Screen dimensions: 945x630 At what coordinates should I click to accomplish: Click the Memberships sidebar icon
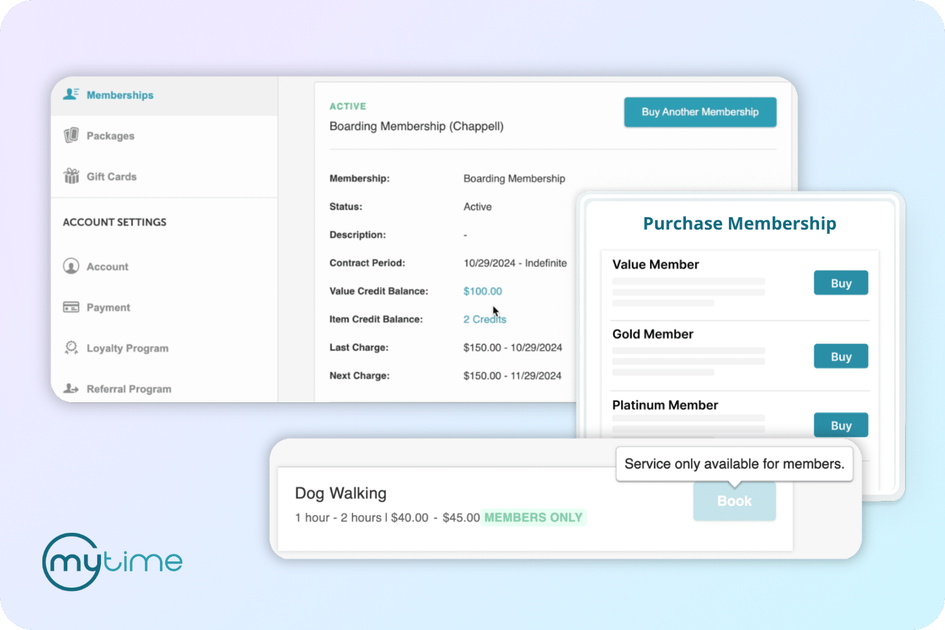71,95
